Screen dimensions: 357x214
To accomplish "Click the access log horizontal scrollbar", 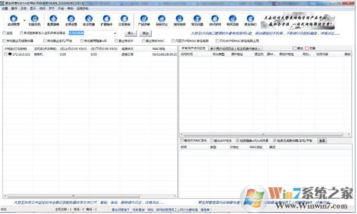I will click(x=263, y=135).
